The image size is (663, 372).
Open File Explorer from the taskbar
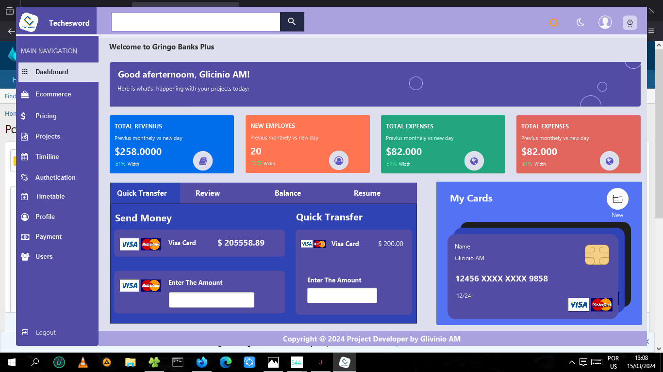(130, 362)
